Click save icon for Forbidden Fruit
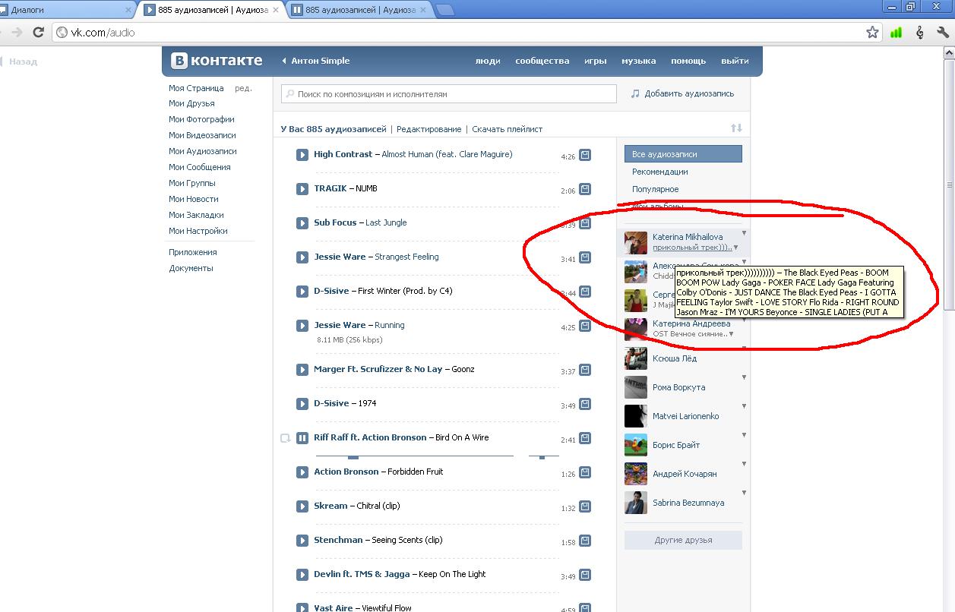 pos(585,472)
